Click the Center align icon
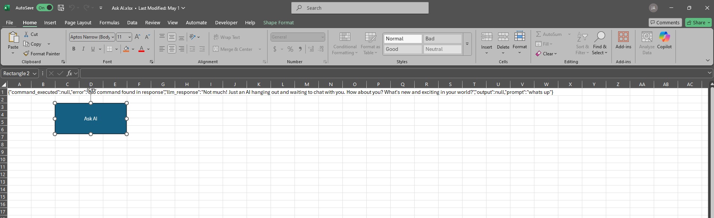The height and width of the screenshot is (218, 714). pyautogui.click(x=172, y=49)
